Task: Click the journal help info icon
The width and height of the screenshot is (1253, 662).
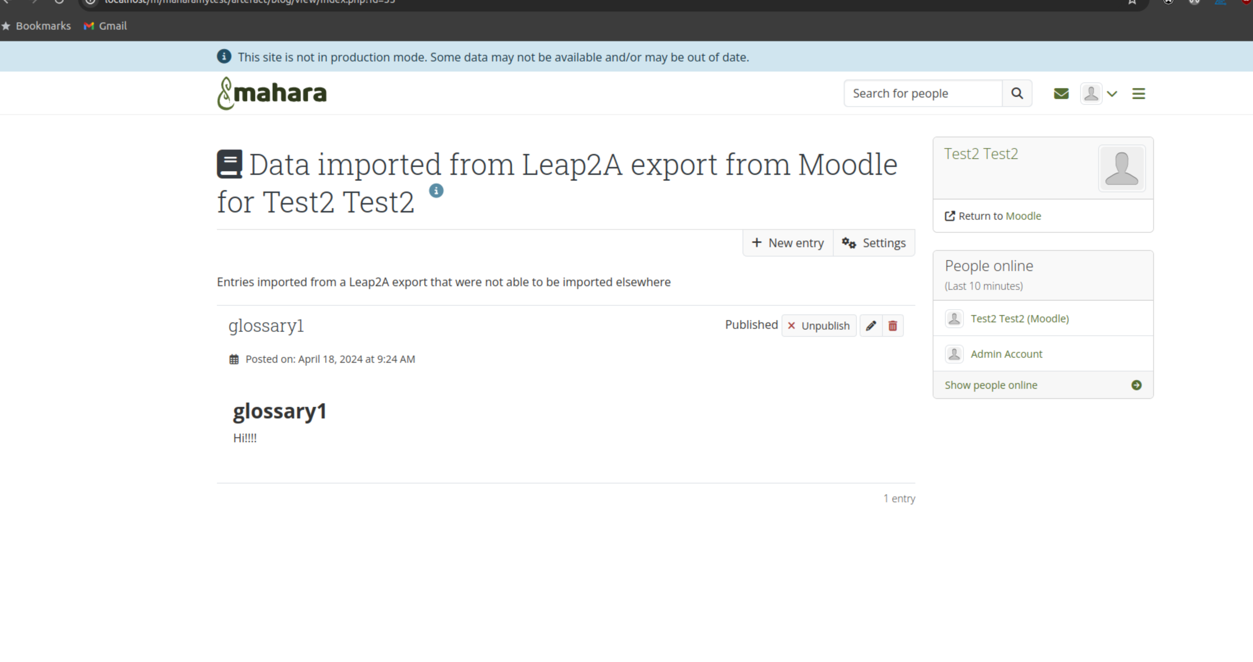Action: [x=436, y=190]
